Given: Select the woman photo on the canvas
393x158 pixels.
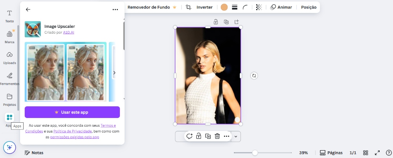Looking at the screenshot, I should [x=208, y=76].
